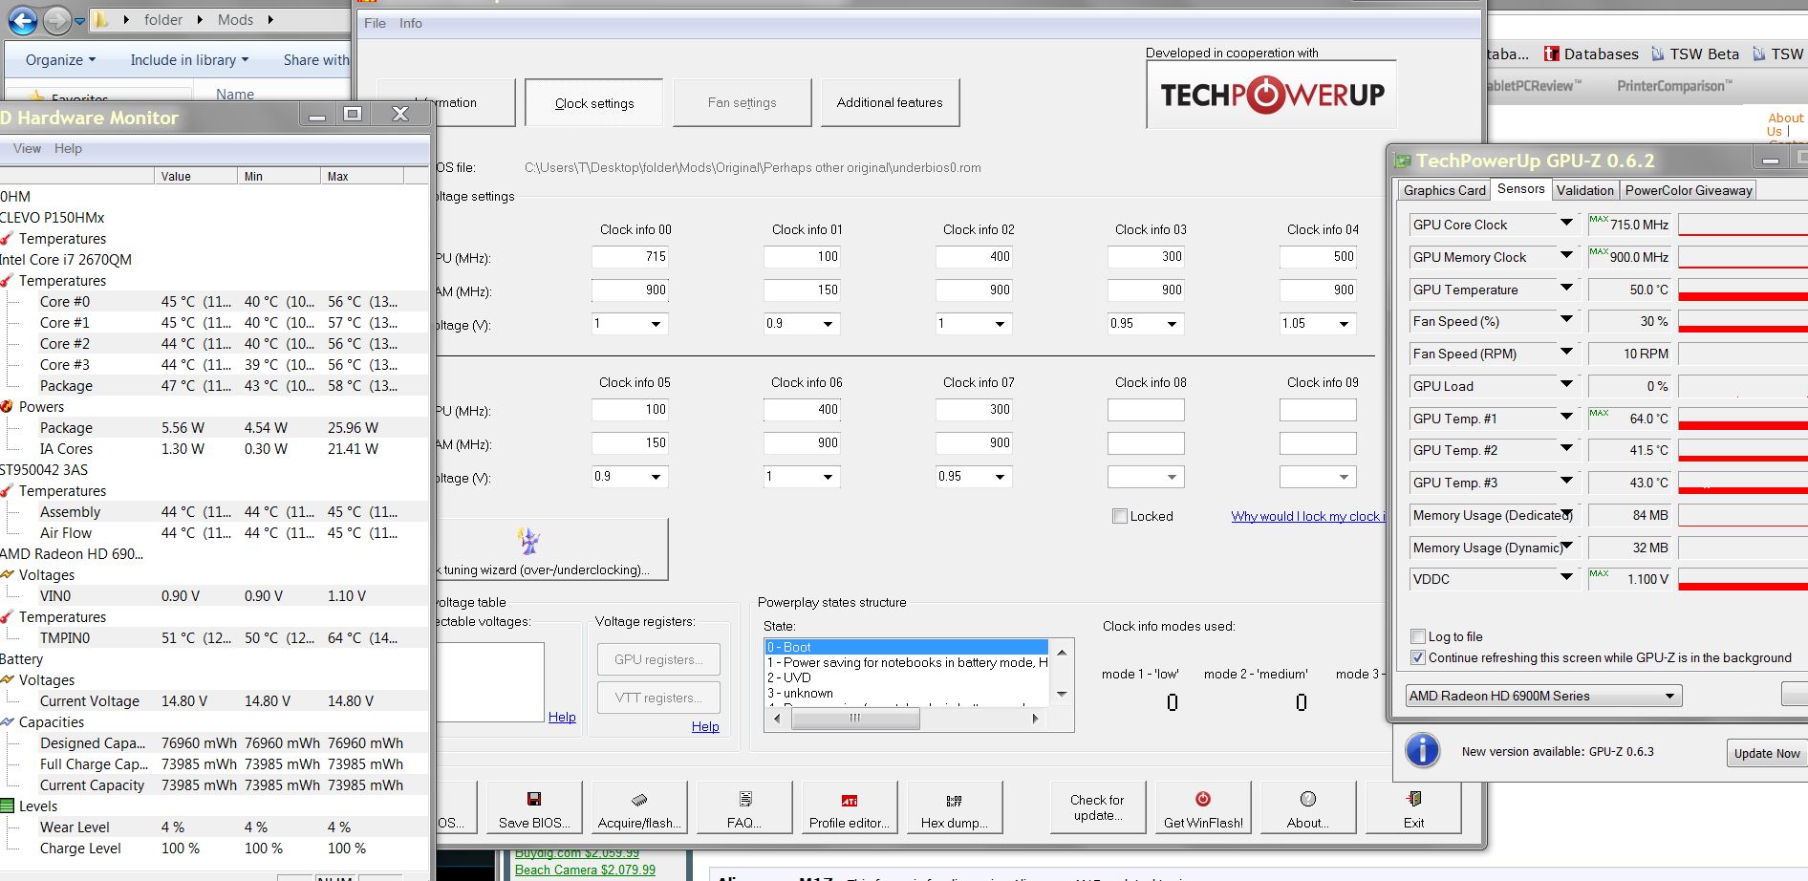Switch to the Fan settings tab
Screen dimensions: 1808x881
743,102
